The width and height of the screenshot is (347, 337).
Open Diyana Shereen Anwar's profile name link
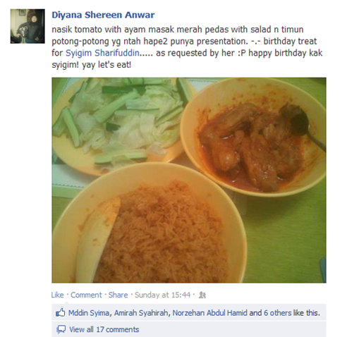click(103, 15)
